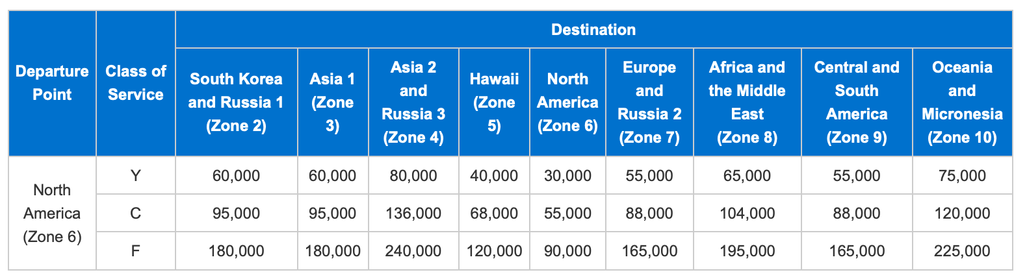Click North America (Zone 6) departure cell
Screen dimensions: 1027x279
click(x=52, y=213)
